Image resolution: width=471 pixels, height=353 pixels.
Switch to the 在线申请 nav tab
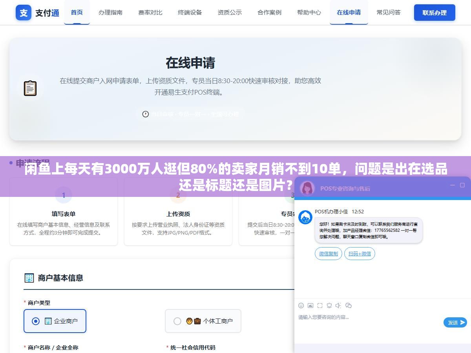point(349,12)
